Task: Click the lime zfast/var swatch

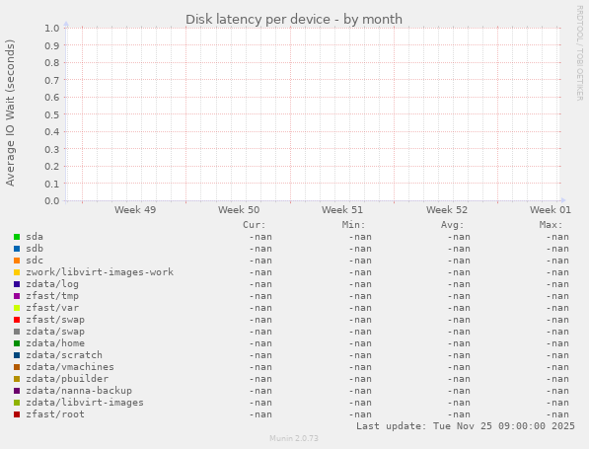Action: [x=17, y=308]
